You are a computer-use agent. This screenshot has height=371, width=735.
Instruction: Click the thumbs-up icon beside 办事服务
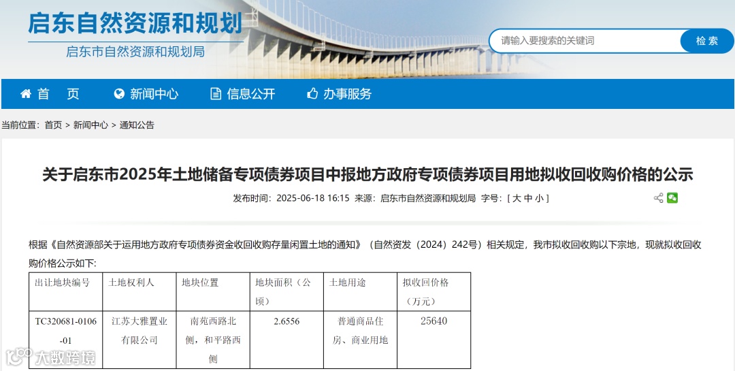point(312,94)
